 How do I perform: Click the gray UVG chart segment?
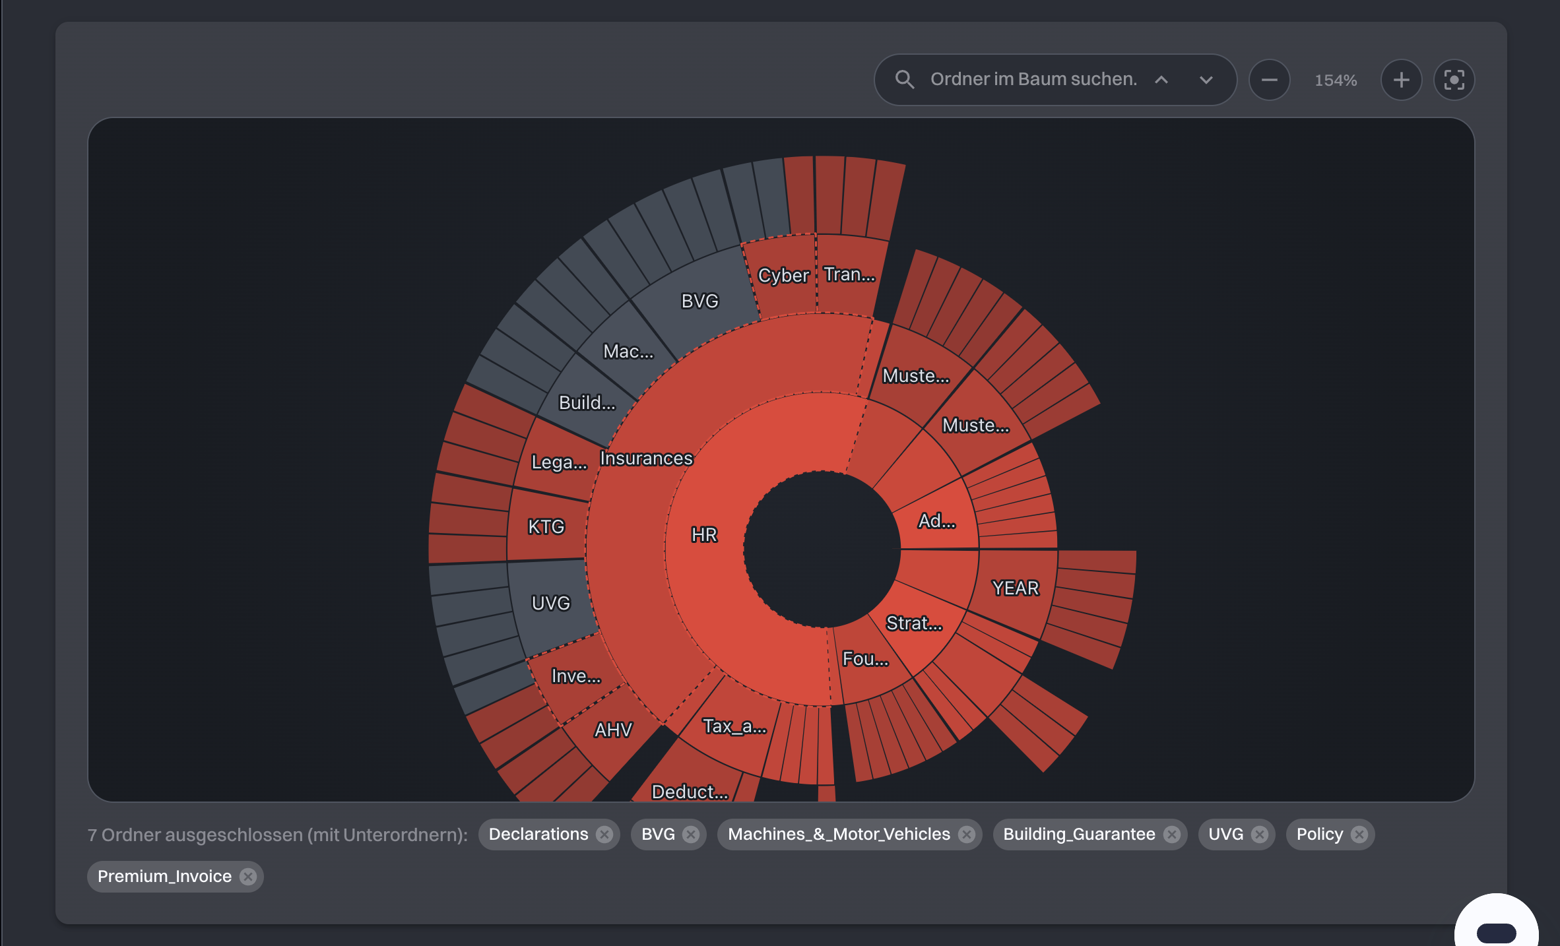click(x=550, y=603)
